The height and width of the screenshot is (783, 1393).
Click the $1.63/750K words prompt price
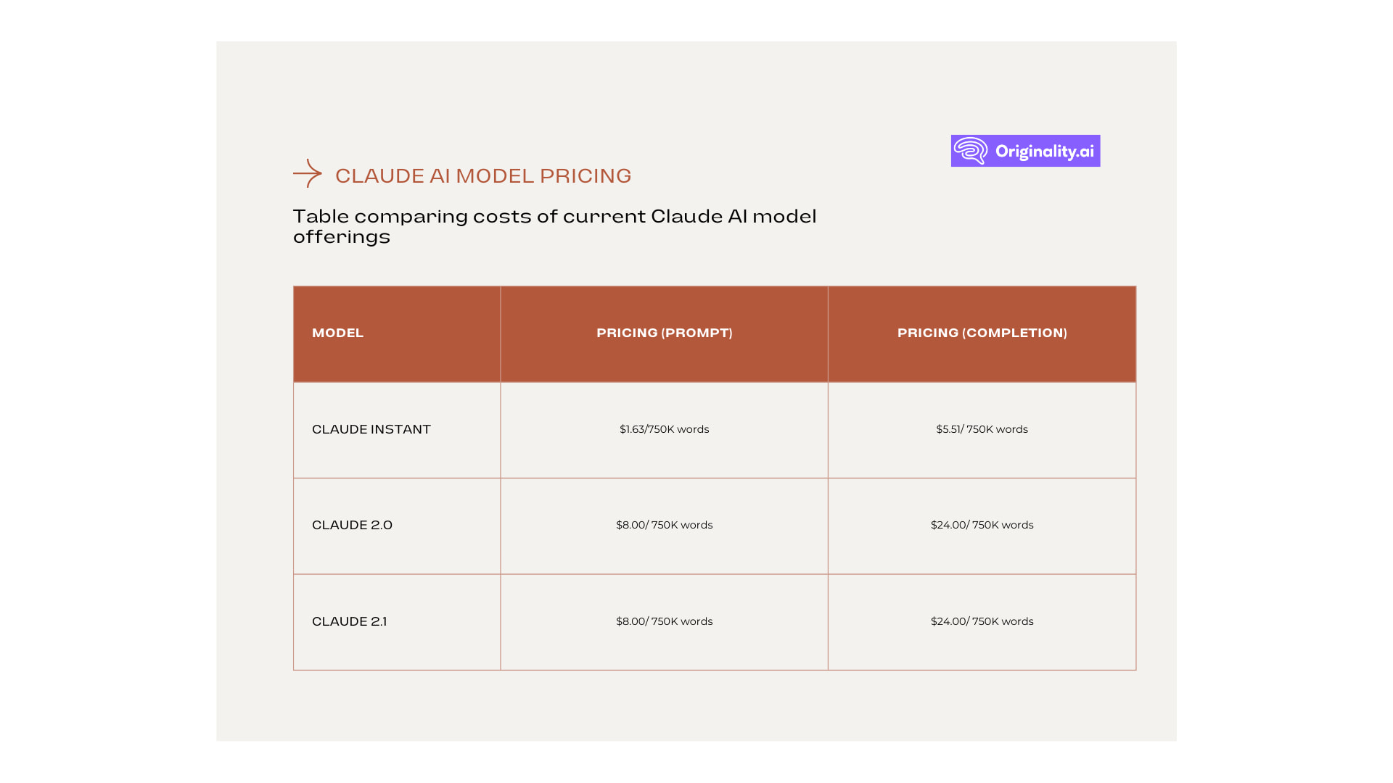(664, 429)
